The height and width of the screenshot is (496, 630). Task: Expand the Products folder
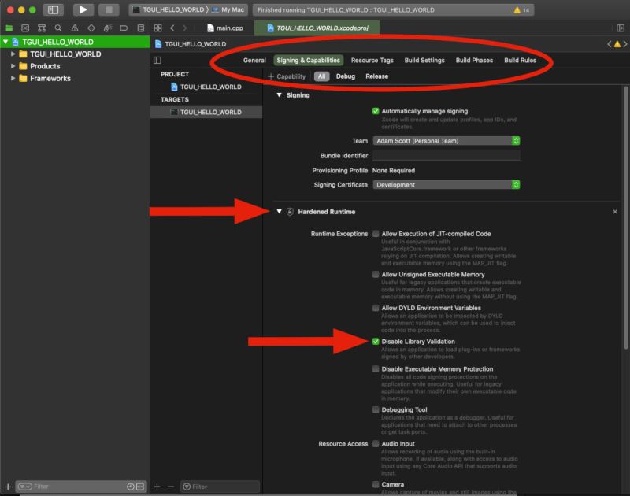point(13,66)
